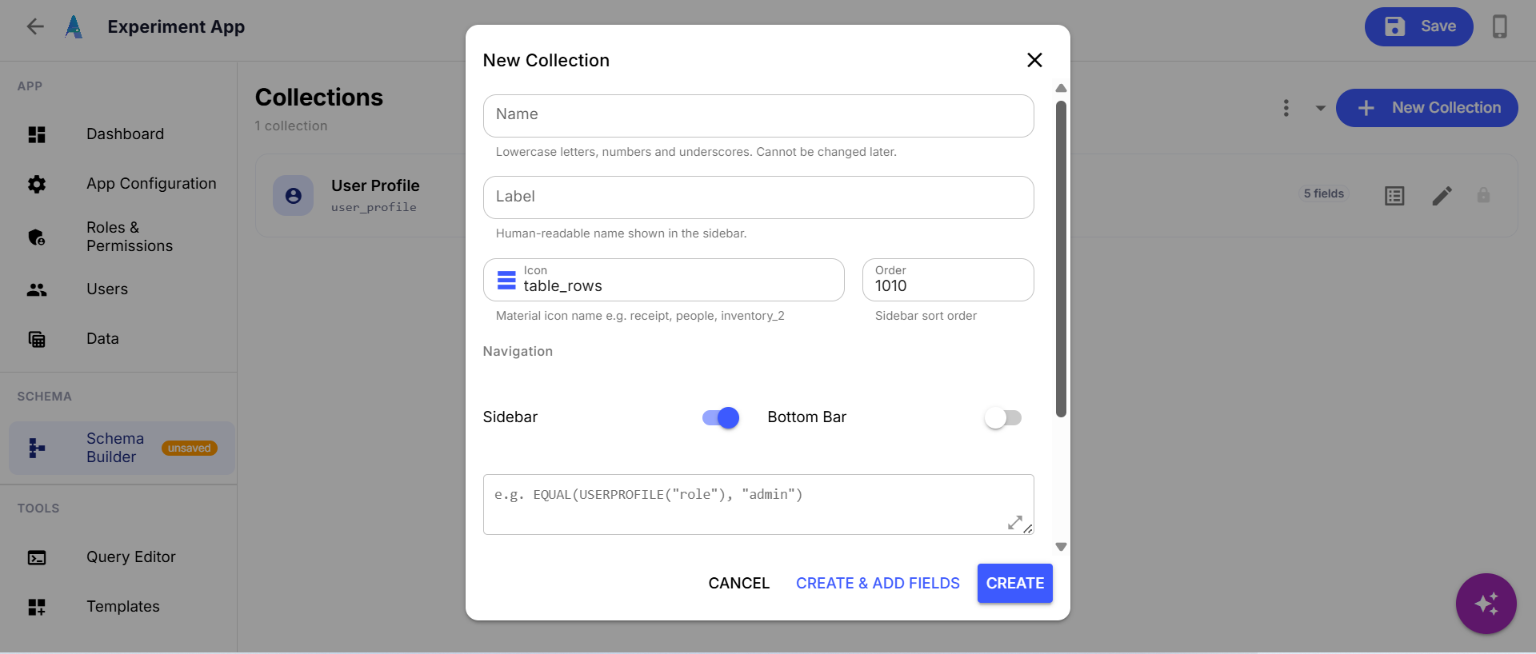Screen dimensions: 1536x654
Task: Click the table_rows icon preview
Action: click(x=506, y=280)
